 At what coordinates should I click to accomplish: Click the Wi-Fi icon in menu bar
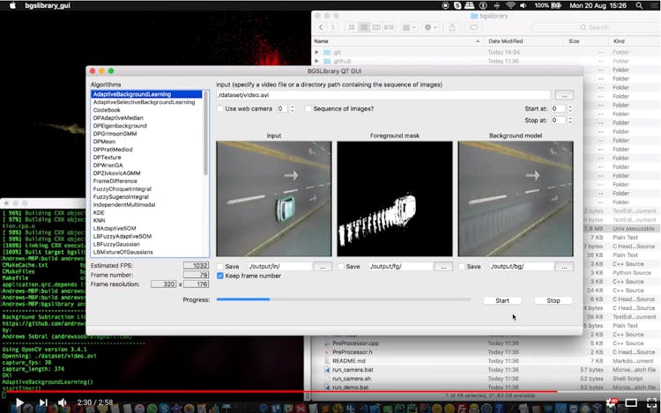(x=509, y=5)
